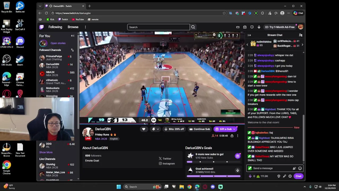Show previous gifter leaderboard page arrow

click(247, 45)
